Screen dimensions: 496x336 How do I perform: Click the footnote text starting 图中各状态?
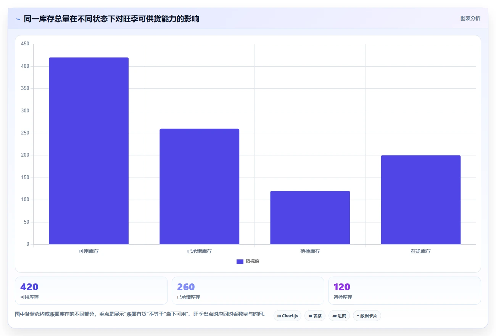point(140,314)
